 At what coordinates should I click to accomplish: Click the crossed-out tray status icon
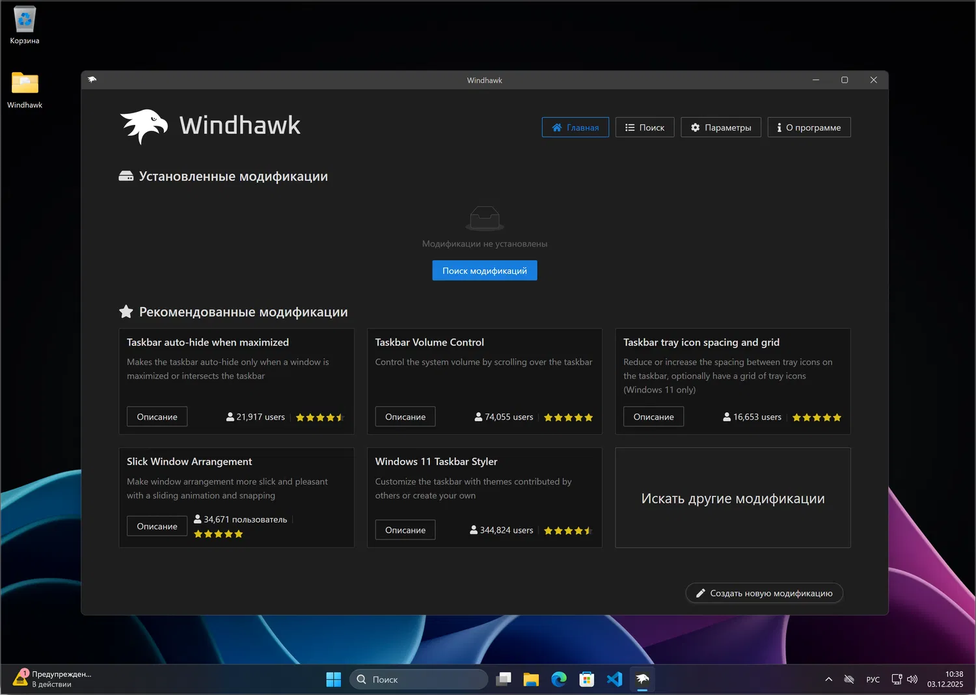click(x=849, y=679)
